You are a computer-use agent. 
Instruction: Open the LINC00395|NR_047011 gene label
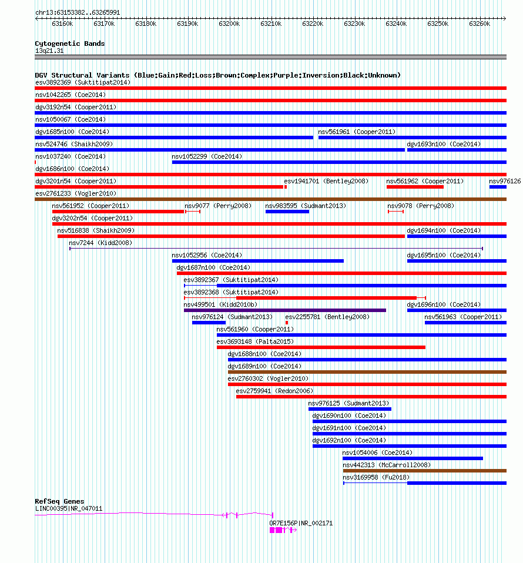pyautogui.click(x=69, y=508)
